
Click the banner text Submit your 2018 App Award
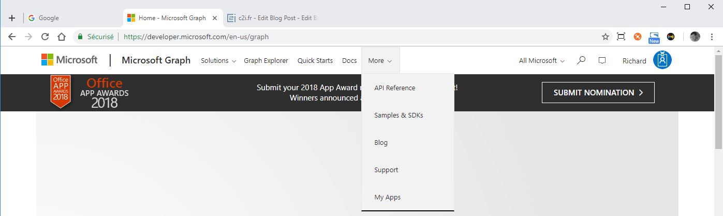(x=309, y=87)
